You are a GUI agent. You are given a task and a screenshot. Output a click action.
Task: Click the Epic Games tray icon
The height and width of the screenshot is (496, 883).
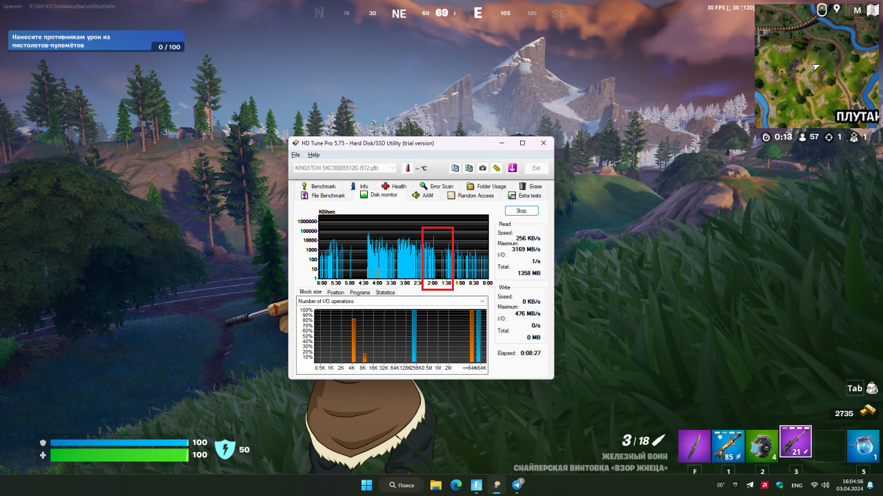tap(735, 485)
